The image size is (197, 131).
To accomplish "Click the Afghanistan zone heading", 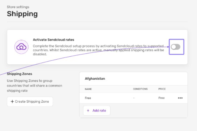I will [x=95, y=78].
